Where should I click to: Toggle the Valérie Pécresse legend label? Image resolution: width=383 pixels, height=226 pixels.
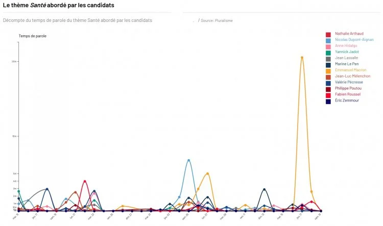coord(349,82)
